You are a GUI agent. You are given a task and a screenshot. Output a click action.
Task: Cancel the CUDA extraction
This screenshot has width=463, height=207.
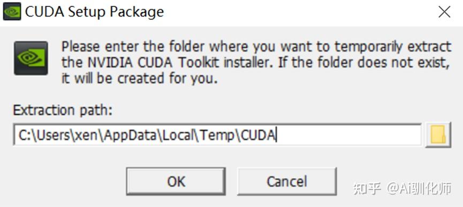pyautogui.click(x=287, y=181)
